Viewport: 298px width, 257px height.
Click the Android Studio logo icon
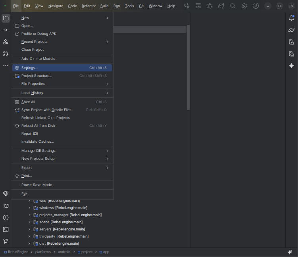pos(5,6)
